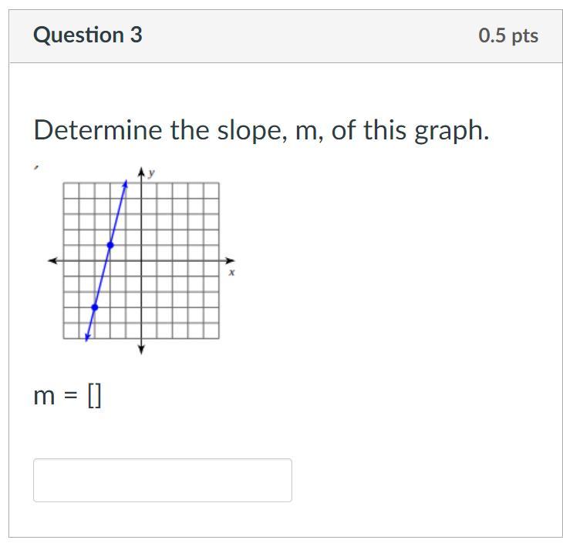This screenshot has height=560, width=563.
Task: Click the answer input field
Action: tap(162, 480)
